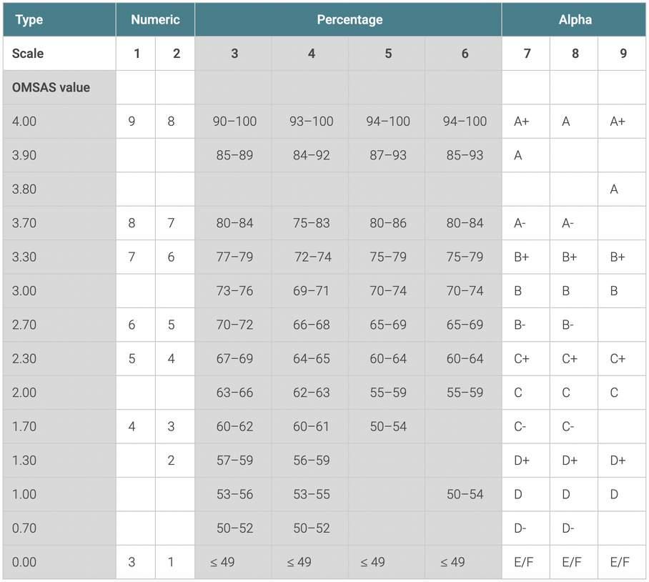Screen dimensions: 649x582
Task: Select the 80–86 percentage cell
Action: pos(387,223)
